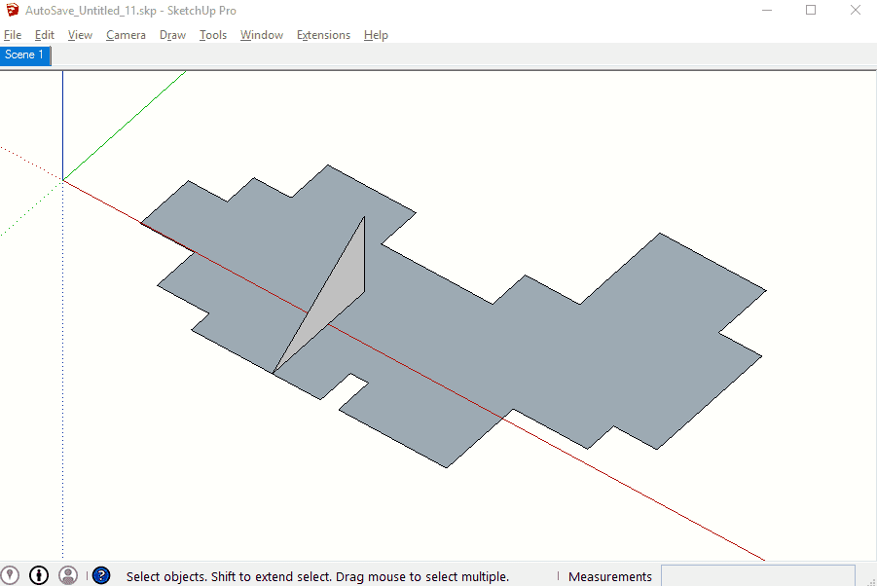Open the File menu
877x586 pixels.
click(x=13, y=35)
